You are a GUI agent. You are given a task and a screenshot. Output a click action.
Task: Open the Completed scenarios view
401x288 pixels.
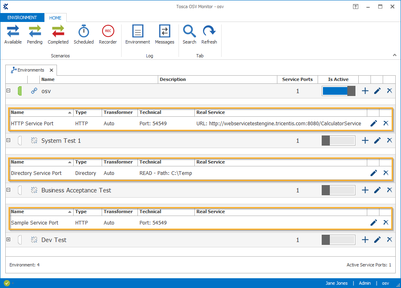click(x=58, y=35)
